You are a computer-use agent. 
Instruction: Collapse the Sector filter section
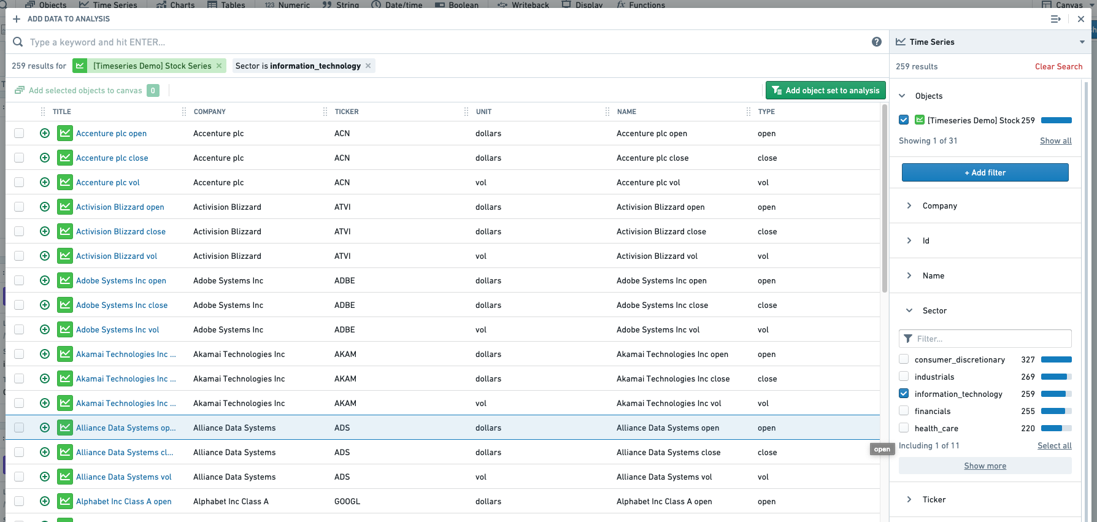click(x=909, y=310)
